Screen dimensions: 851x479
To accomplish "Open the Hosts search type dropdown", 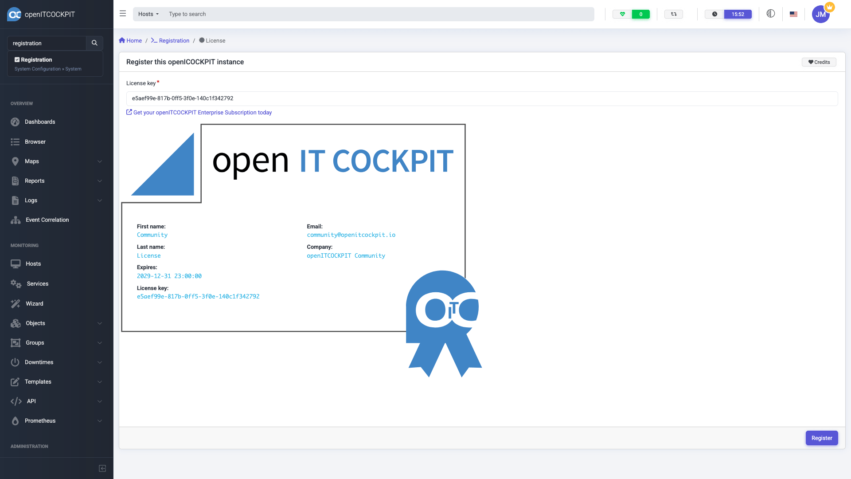I will 148,14.
